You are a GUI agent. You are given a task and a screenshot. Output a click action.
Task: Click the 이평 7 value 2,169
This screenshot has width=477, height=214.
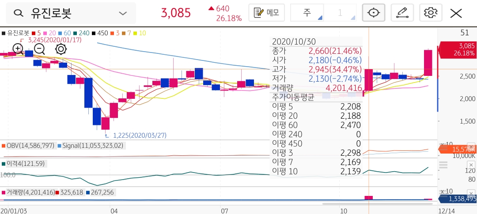point(350,162)
